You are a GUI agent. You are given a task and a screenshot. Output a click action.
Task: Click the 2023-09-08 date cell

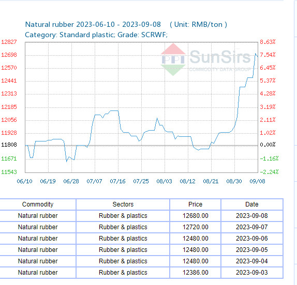pyautogui.click(x=252, y=216)
